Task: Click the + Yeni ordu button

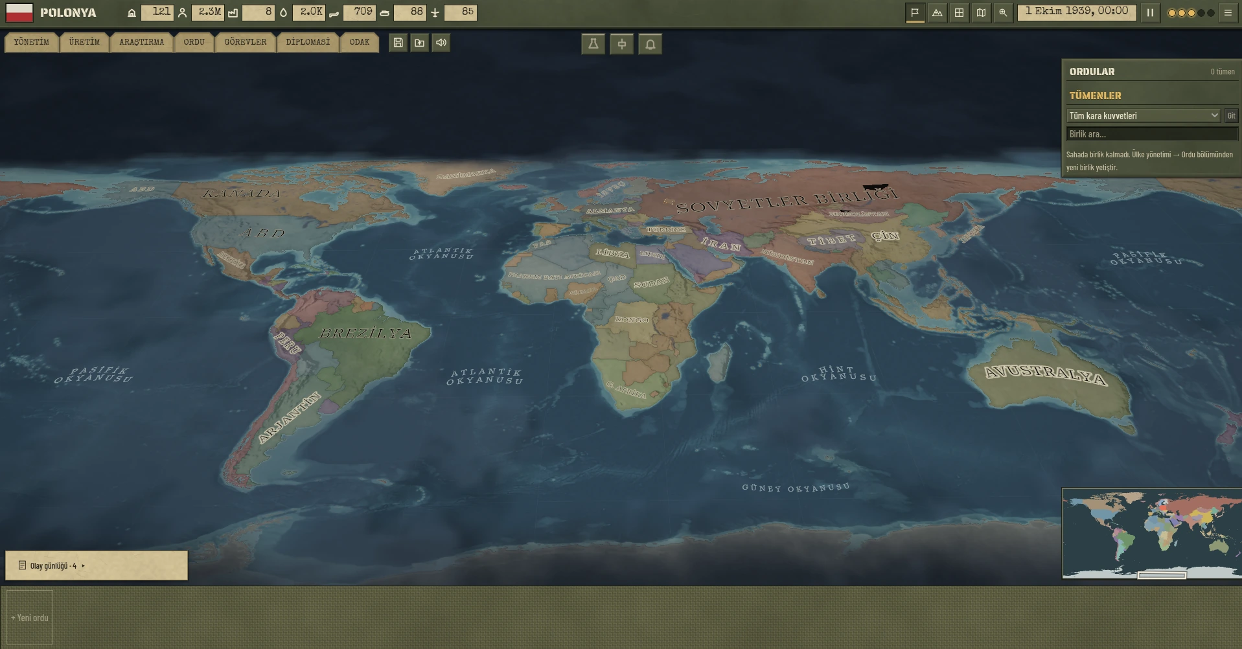Action: click(x=30, y=618)
